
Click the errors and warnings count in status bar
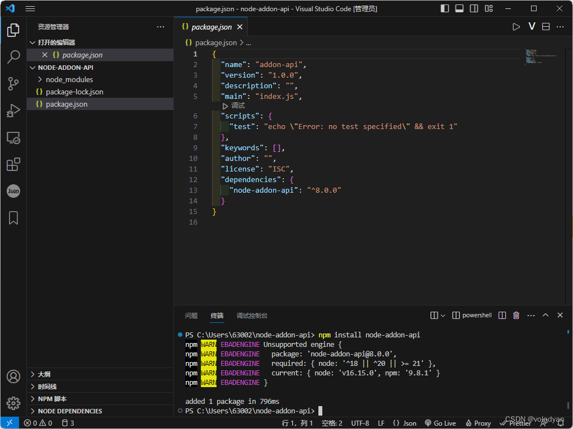coord(38,423)
